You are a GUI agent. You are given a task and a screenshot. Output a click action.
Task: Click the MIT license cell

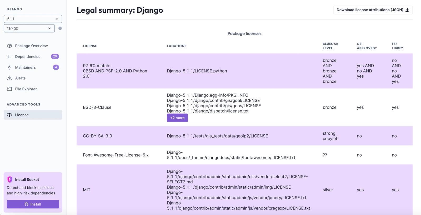(x=87, y=190)
